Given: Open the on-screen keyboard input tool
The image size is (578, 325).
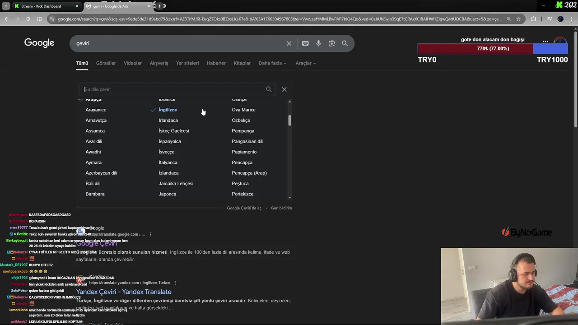Looking at the screenshot, I should (x=305, y=43).
